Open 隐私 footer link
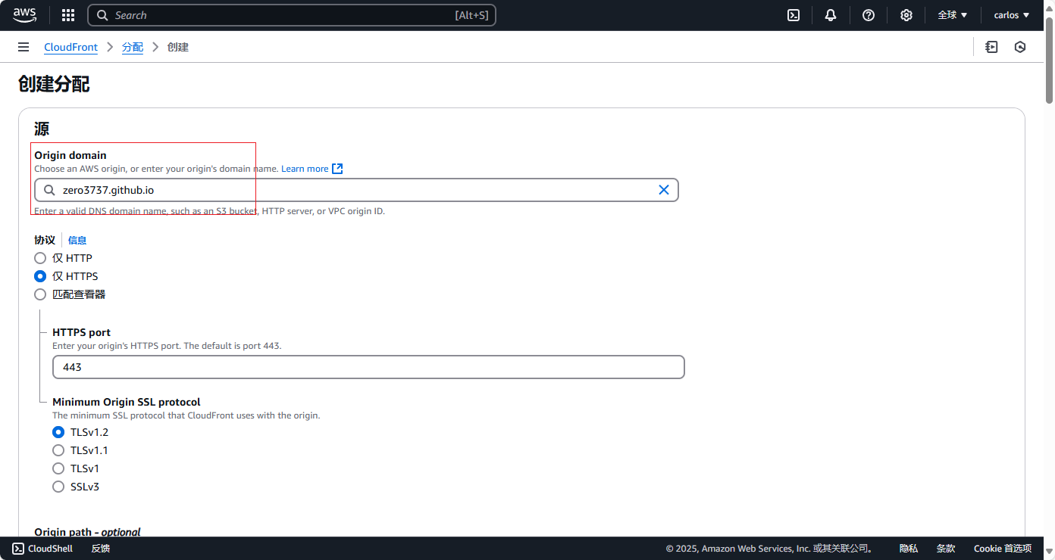This screenshot has width=1055, height=560. [909, 549]
